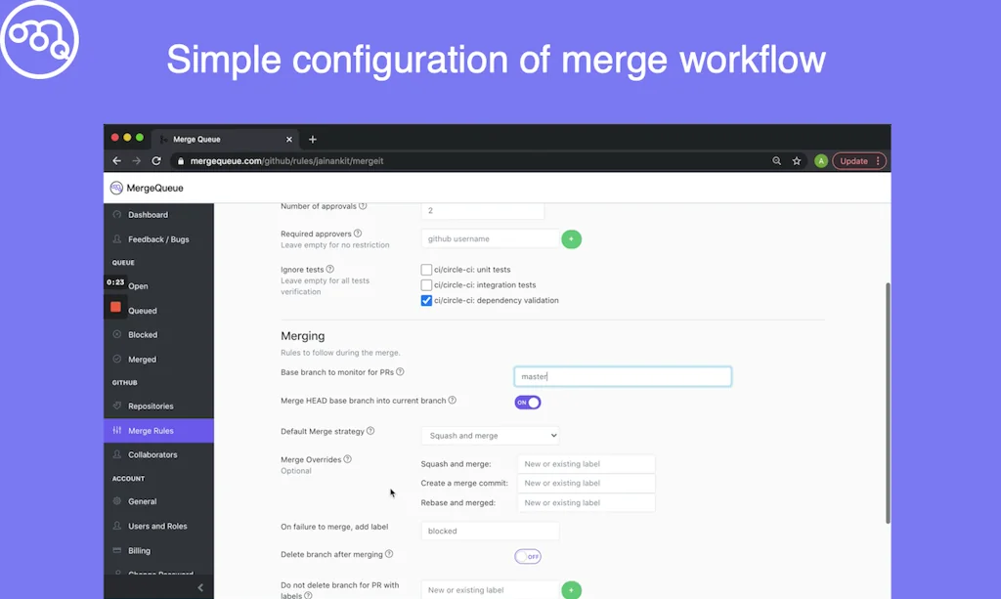
Task: Add required approver with green plus button
Action: (571, 239)
